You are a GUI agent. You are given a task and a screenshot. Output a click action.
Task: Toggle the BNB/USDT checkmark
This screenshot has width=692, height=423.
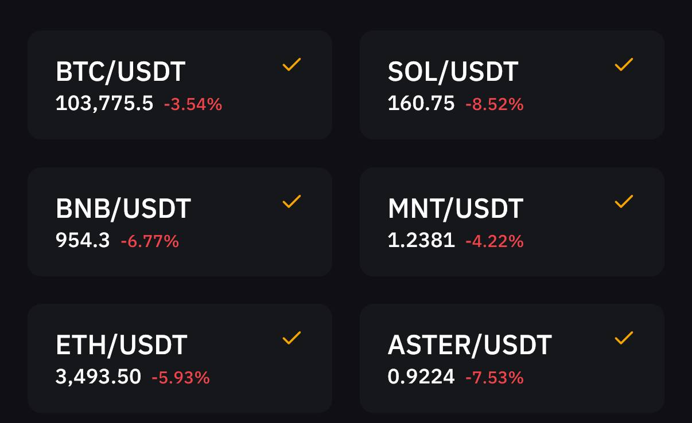click(x=291, y=201)
